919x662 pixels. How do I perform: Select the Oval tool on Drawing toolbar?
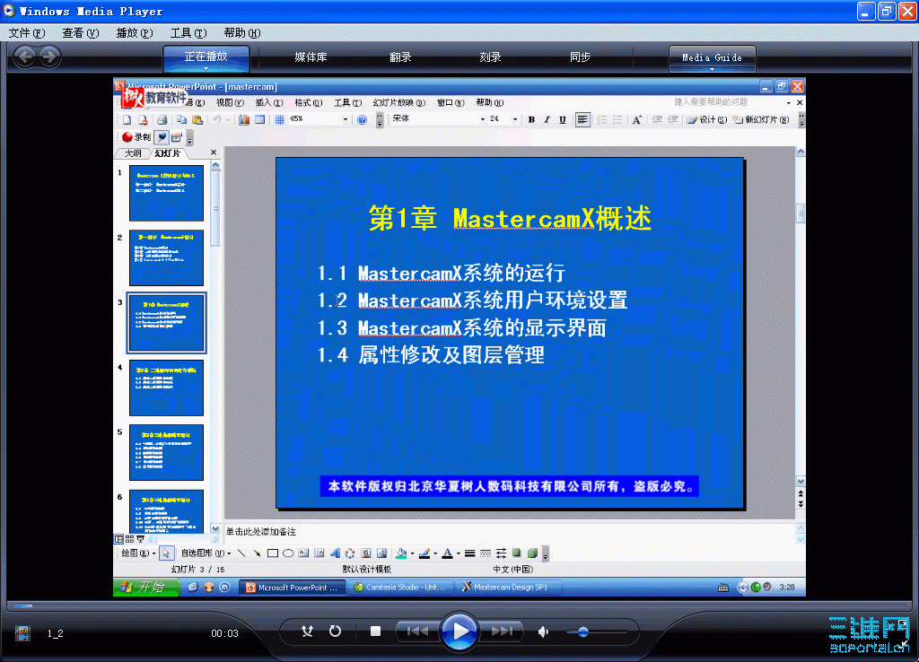point(287,553)
